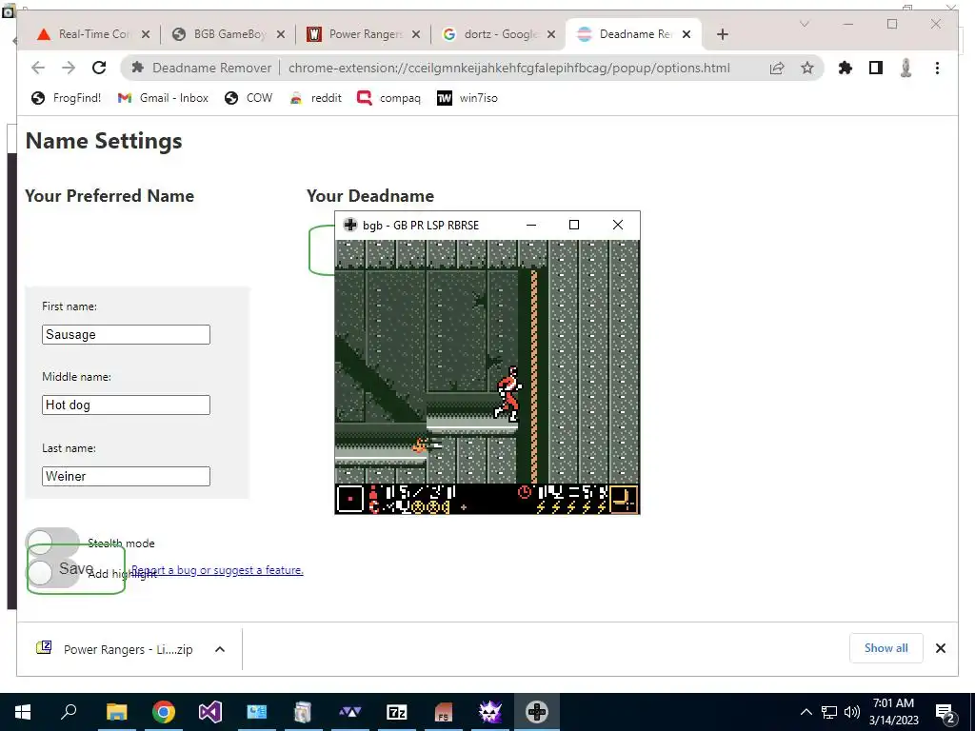This screenshot has height=731, width=975.
Task: Share this page icon in address bar
Action: (777, 68)
